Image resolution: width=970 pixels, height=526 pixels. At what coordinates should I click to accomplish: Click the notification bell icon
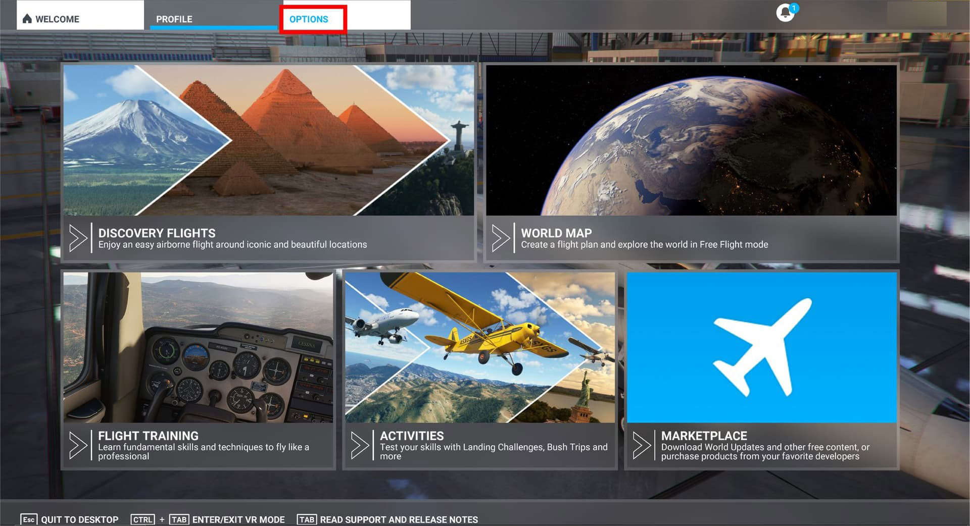tap(785, 13)
